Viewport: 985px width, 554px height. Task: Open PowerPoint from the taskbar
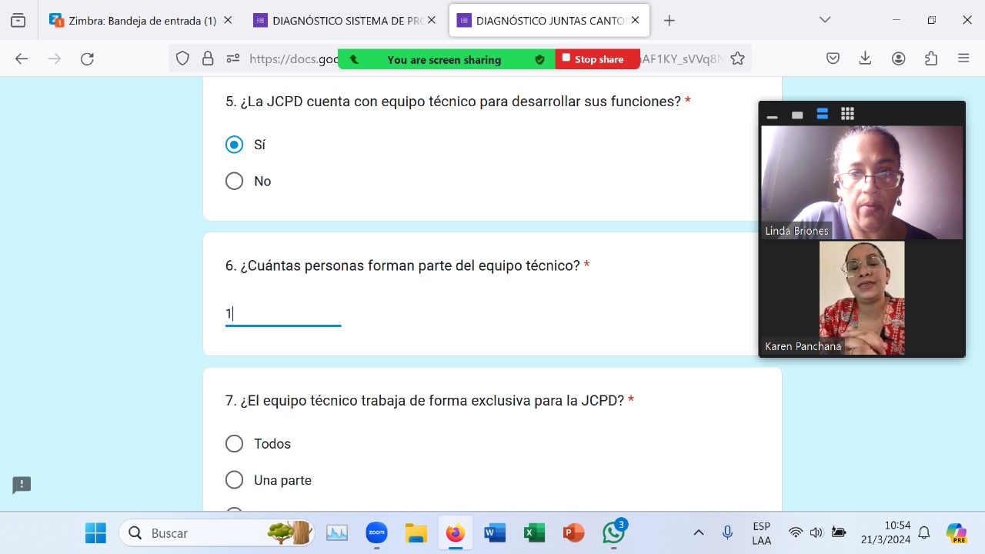tap(573, 532)
